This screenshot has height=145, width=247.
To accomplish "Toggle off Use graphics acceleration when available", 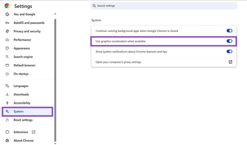I will pos(229,41).
